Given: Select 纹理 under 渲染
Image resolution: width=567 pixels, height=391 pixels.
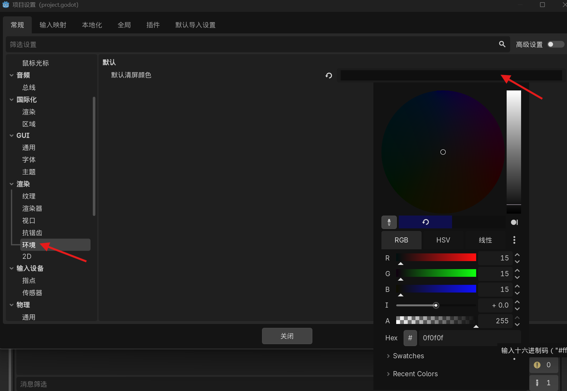Looking at the screenshot, I should [29, 196].
